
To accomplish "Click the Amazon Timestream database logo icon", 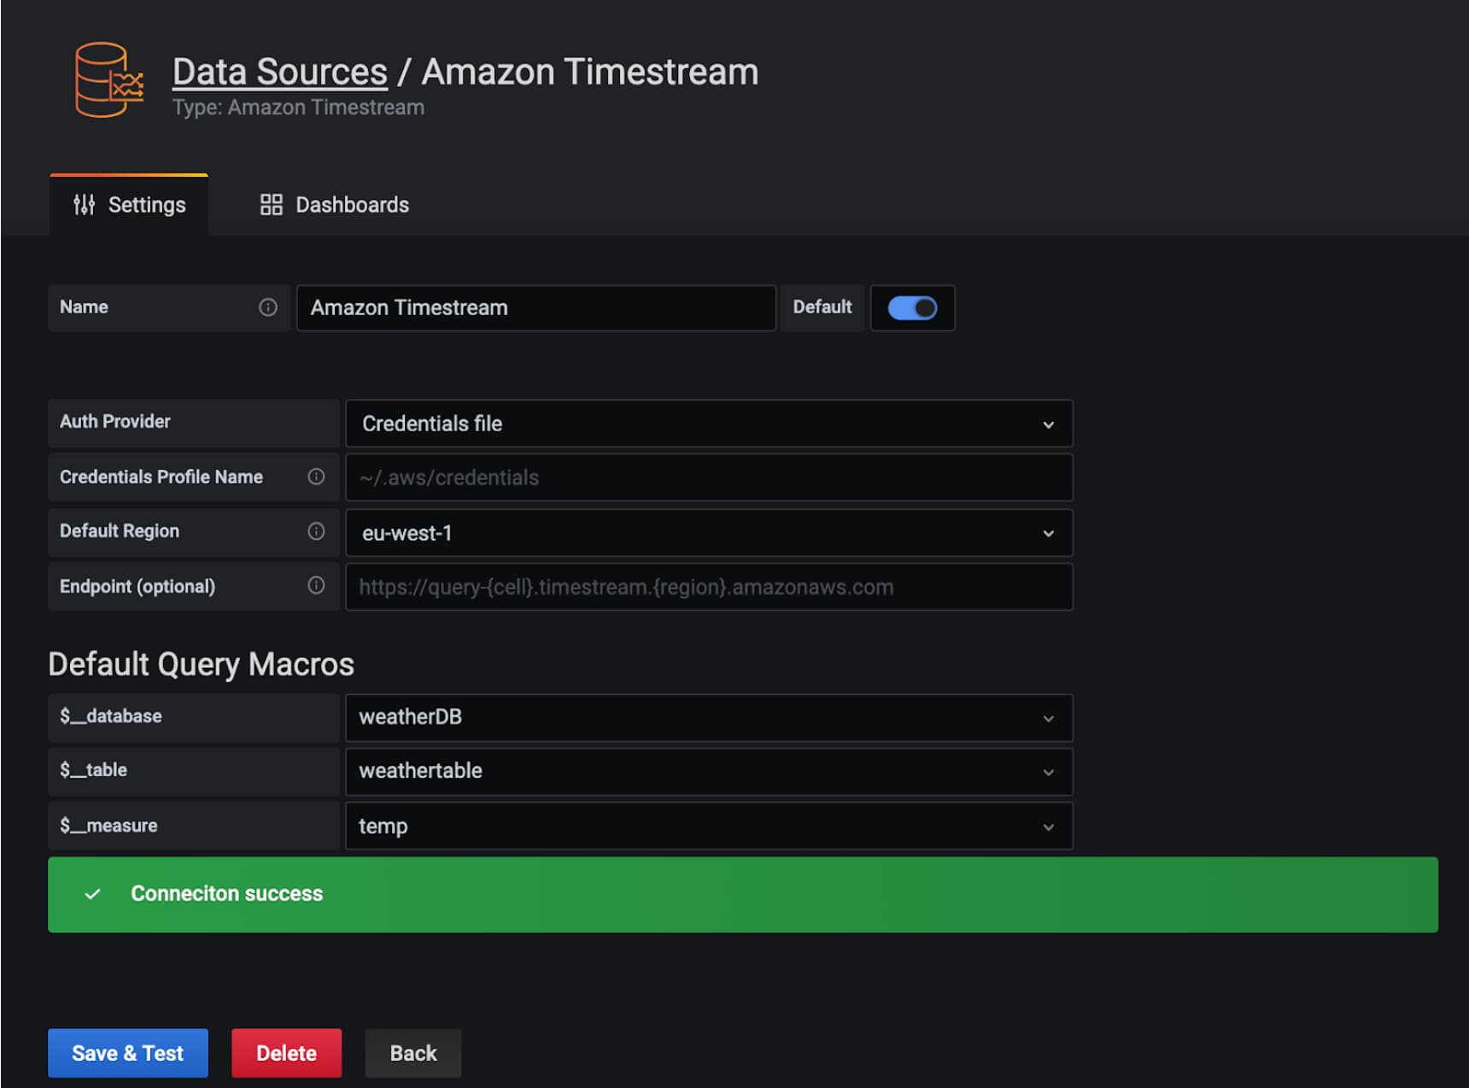I will tap(109, 80).
